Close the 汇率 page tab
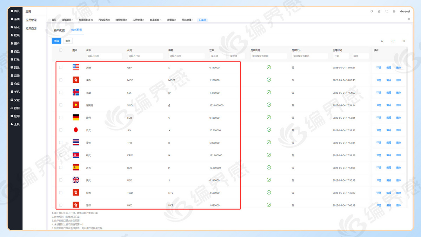The image size is (421, 237). (x=205, y=20)
